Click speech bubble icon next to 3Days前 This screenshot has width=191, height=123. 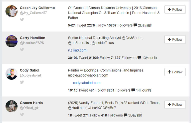[x=125, y=115]
